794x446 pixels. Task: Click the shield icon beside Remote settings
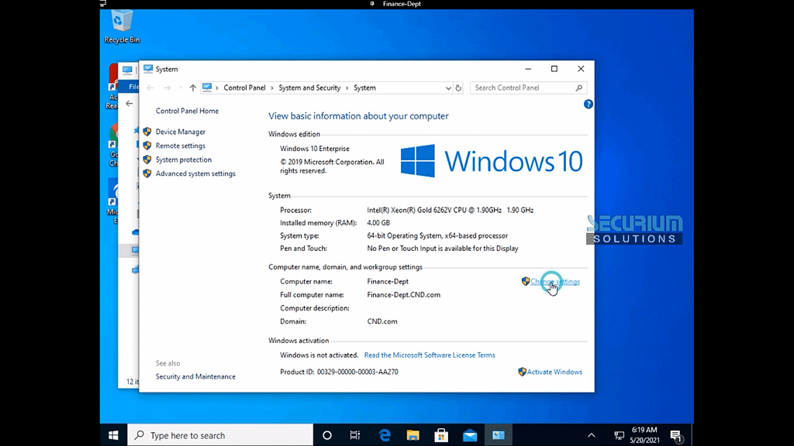coord(147,146)
